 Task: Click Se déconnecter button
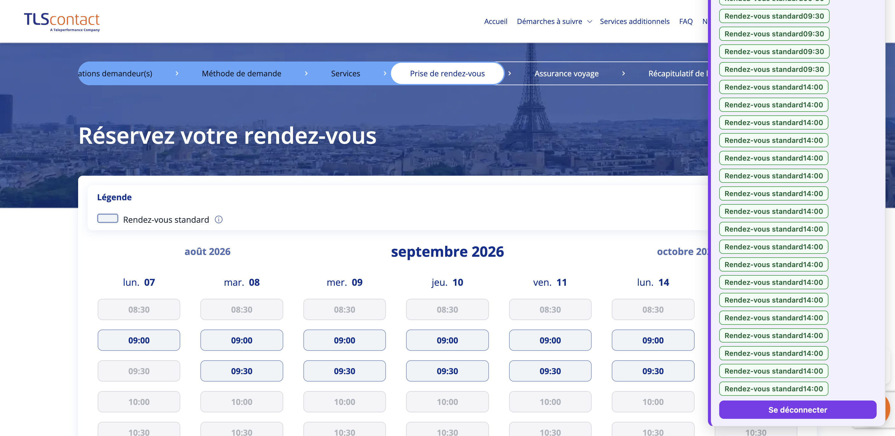798,410
